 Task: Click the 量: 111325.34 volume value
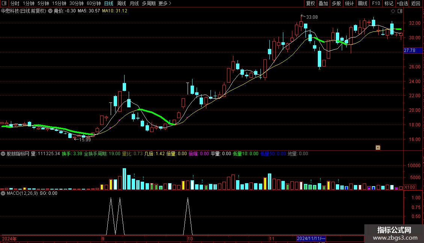pos(45,154)
